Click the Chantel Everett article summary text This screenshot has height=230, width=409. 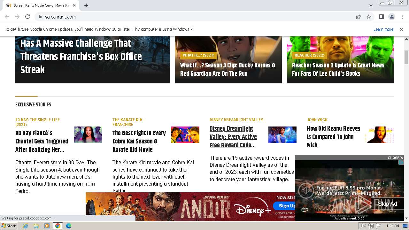pyautogui.click(x=58, y=177)
